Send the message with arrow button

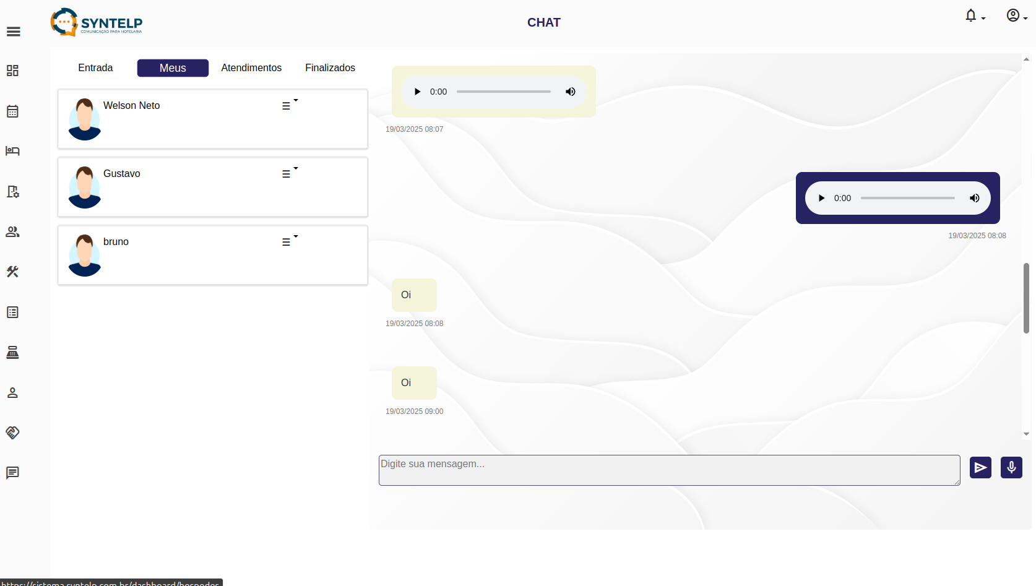(x=980, y=467)
